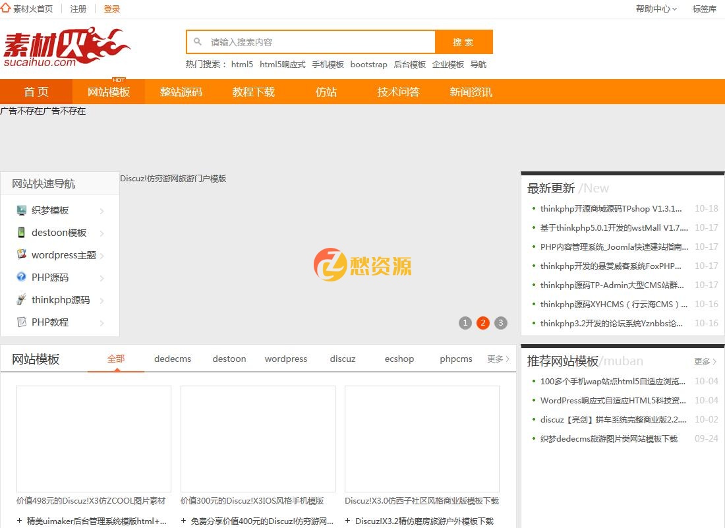
Task: Open the 网站模板 navigation menu
Action: (109, 92)
